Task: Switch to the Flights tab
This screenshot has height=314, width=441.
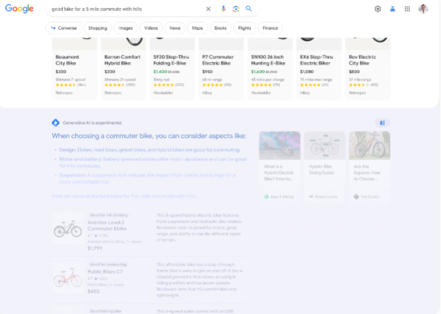Action: (245, 28)
